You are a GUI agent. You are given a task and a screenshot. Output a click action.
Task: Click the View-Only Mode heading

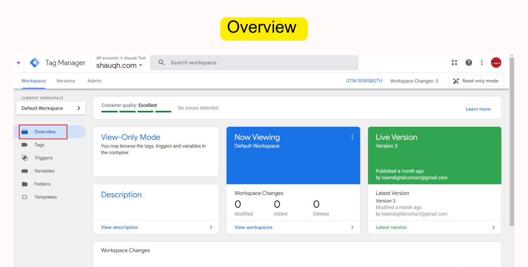[131, 137]
